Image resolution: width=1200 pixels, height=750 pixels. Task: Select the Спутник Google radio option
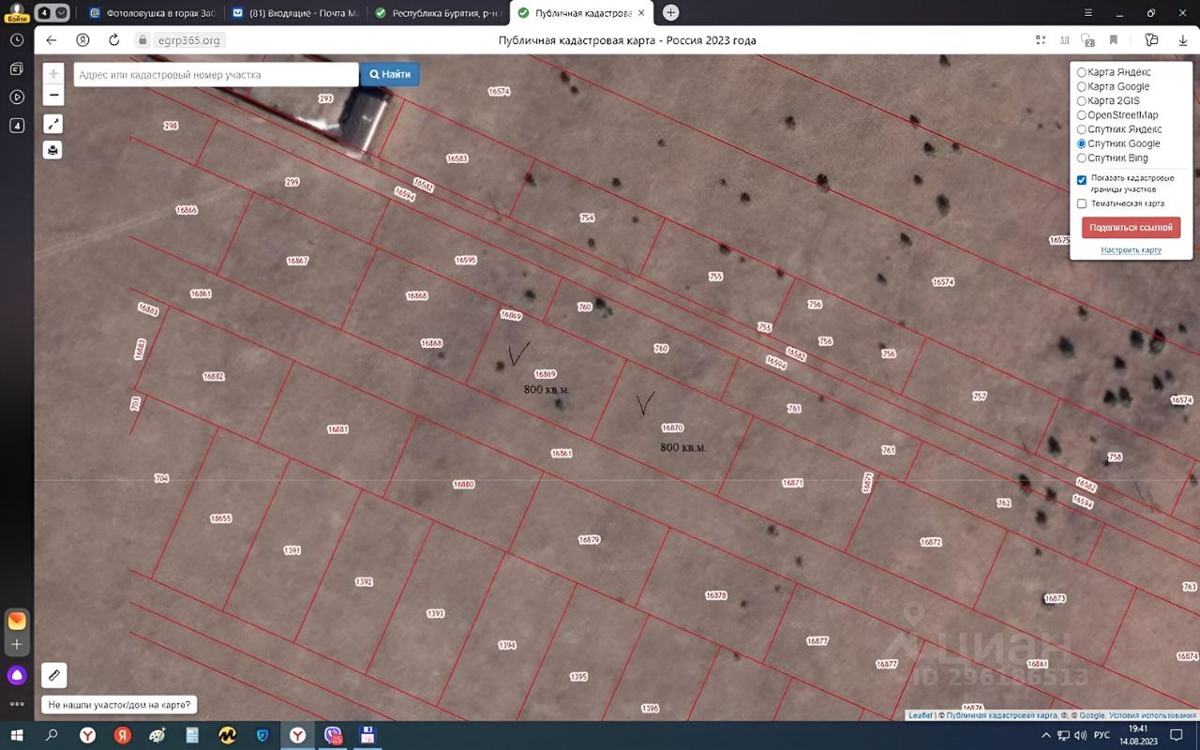point(1082,143)
